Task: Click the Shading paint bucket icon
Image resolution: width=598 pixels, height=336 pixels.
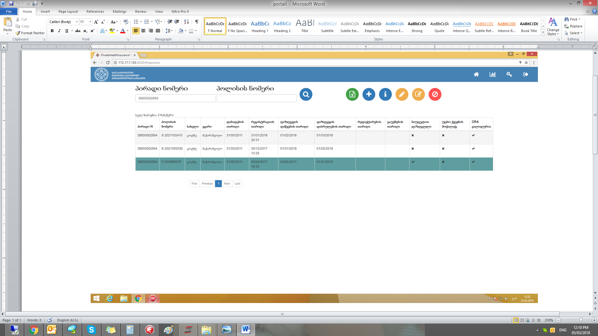Action: click(x=181, y=31)
